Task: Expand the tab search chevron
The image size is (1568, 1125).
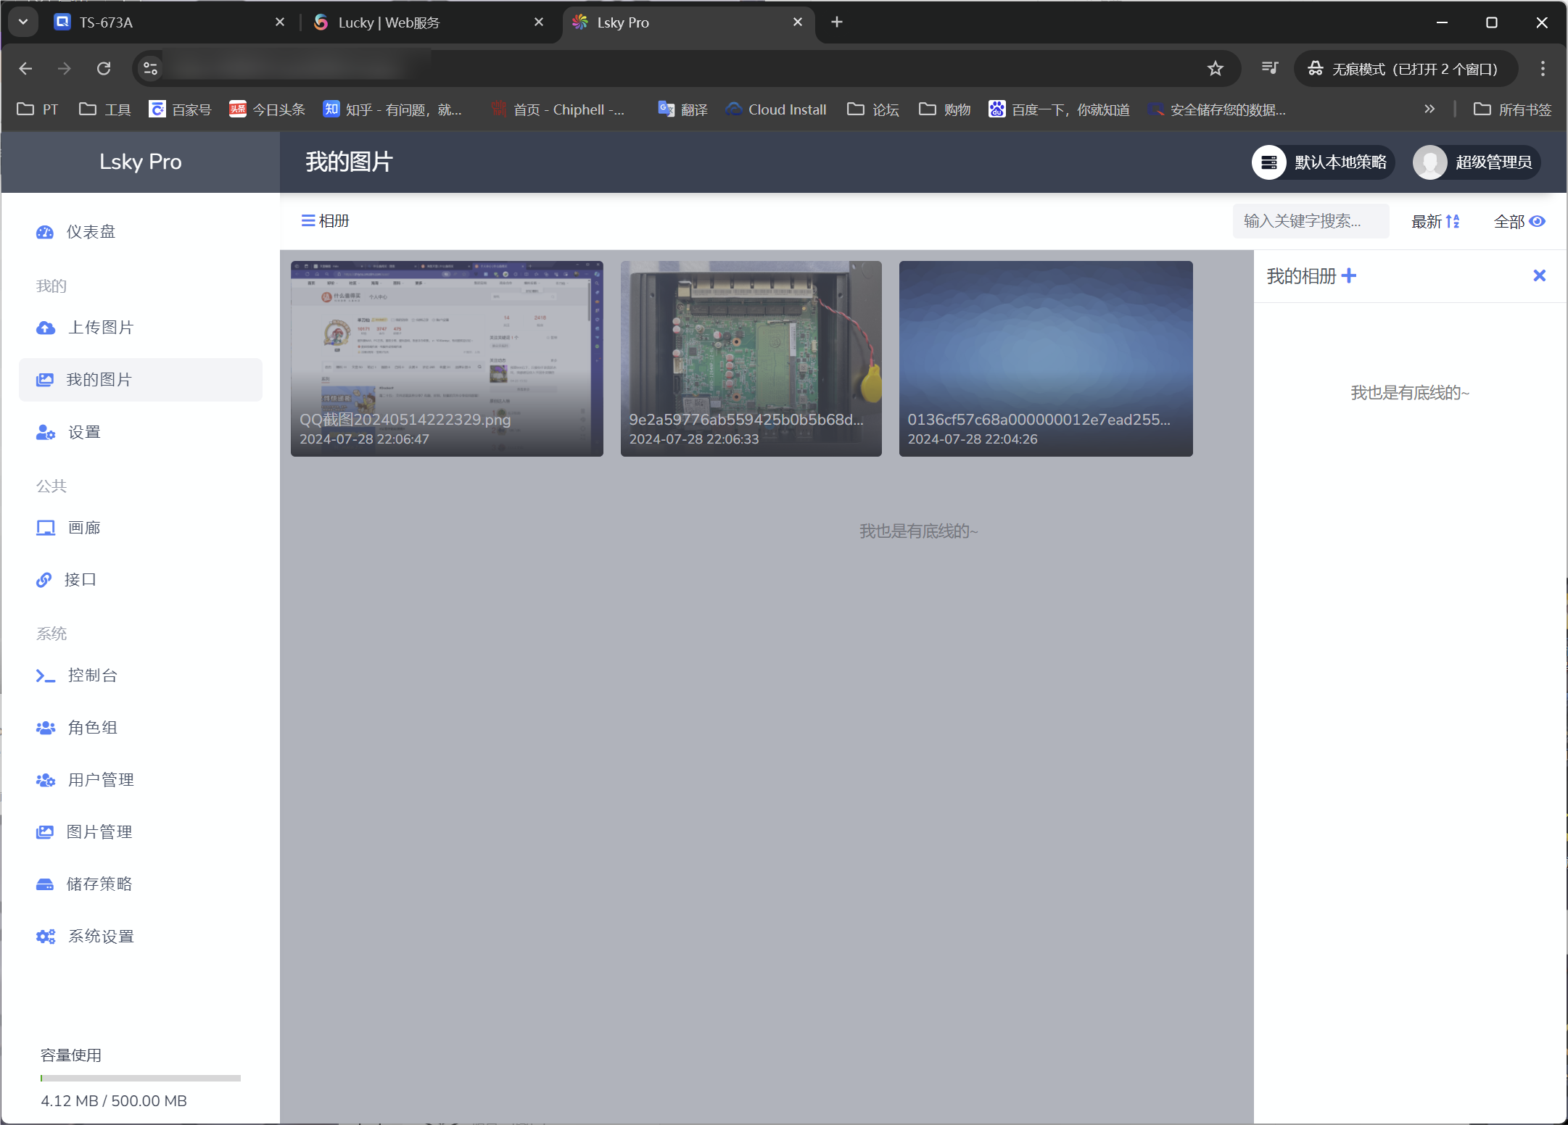Action: [23, 22]
